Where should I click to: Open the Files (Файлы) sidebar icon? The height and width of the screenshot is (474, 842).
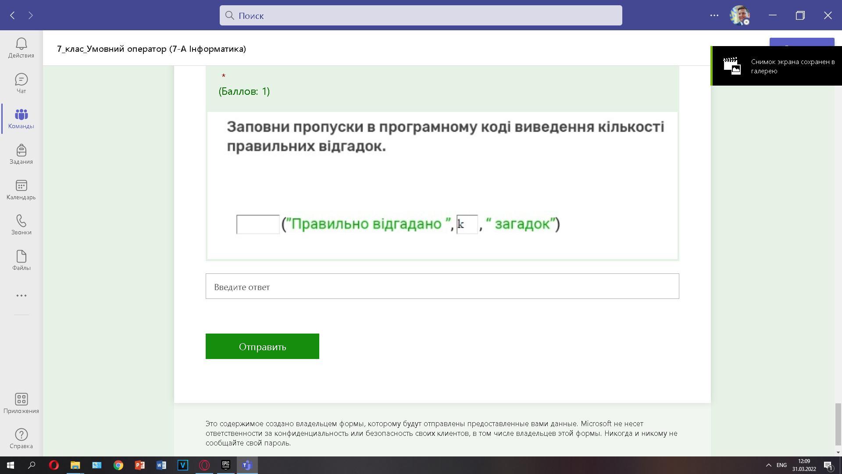21,261
